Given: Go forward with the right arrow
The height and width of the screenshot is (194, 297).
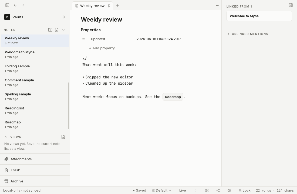Looking at the screenshot, I should click(x=23, y=5).
